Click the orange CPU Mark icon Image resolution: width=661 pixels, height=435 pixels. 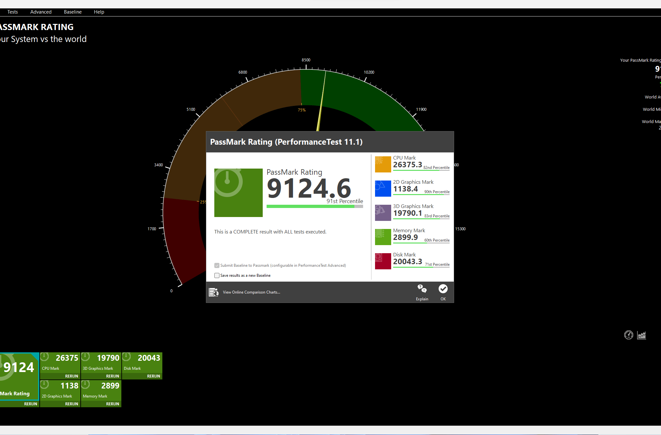click(383, 164)
